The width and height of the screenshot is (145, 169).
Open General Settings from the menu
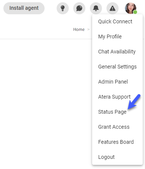point(117,67)
